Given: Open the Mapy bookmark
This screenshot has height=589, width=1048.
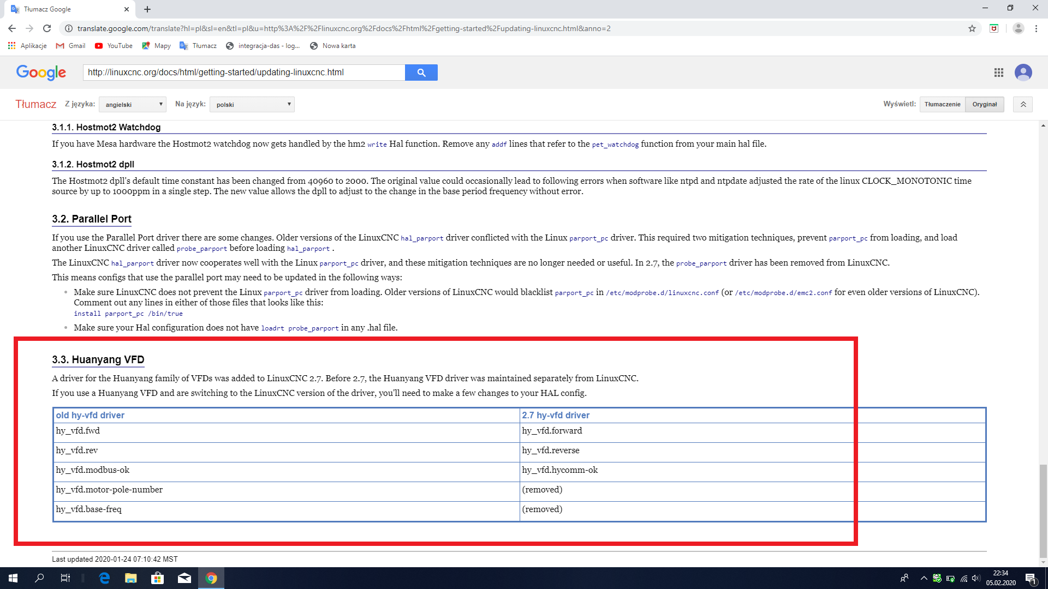Looking at the screenshot, I should 156,46.
